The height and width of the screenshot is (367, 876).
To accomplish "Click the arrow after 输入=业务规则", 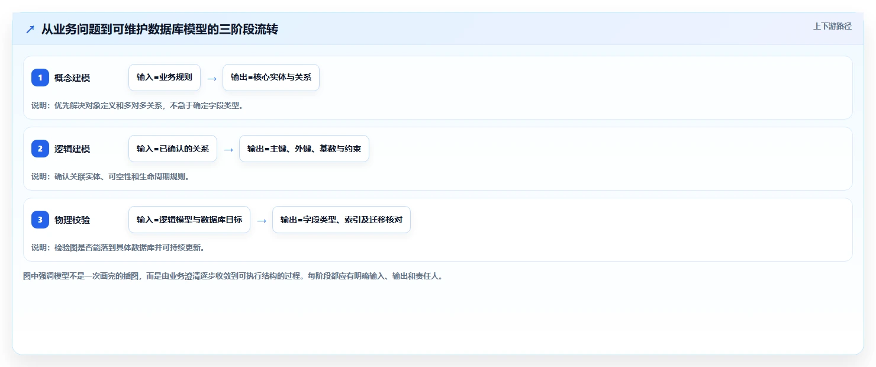I will [x=212, y=78].
